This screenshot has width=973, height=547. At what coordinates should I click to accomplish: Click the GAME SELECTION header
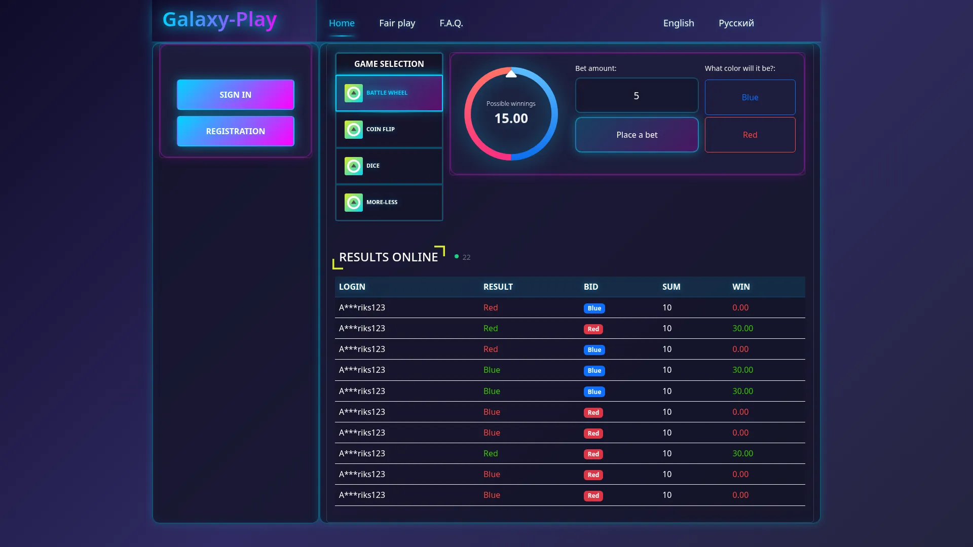coord(389,64)
